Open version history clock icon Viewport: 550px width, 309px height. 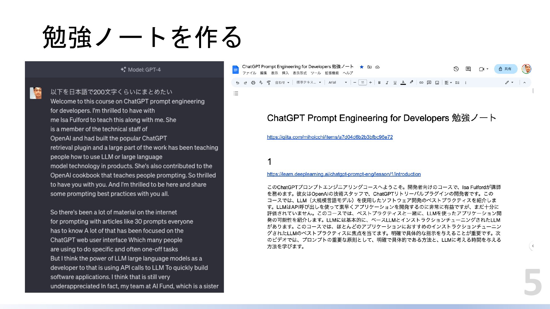(x=456, y=69)
